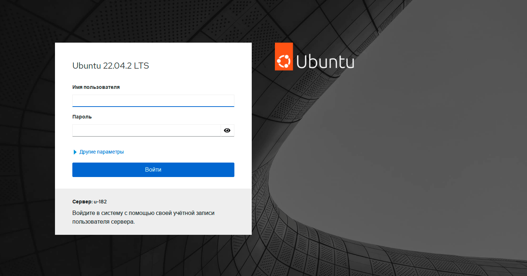Click the Войти login button
Image resolution: width=527 pixels, height=276 pixels.
[153, 170]
